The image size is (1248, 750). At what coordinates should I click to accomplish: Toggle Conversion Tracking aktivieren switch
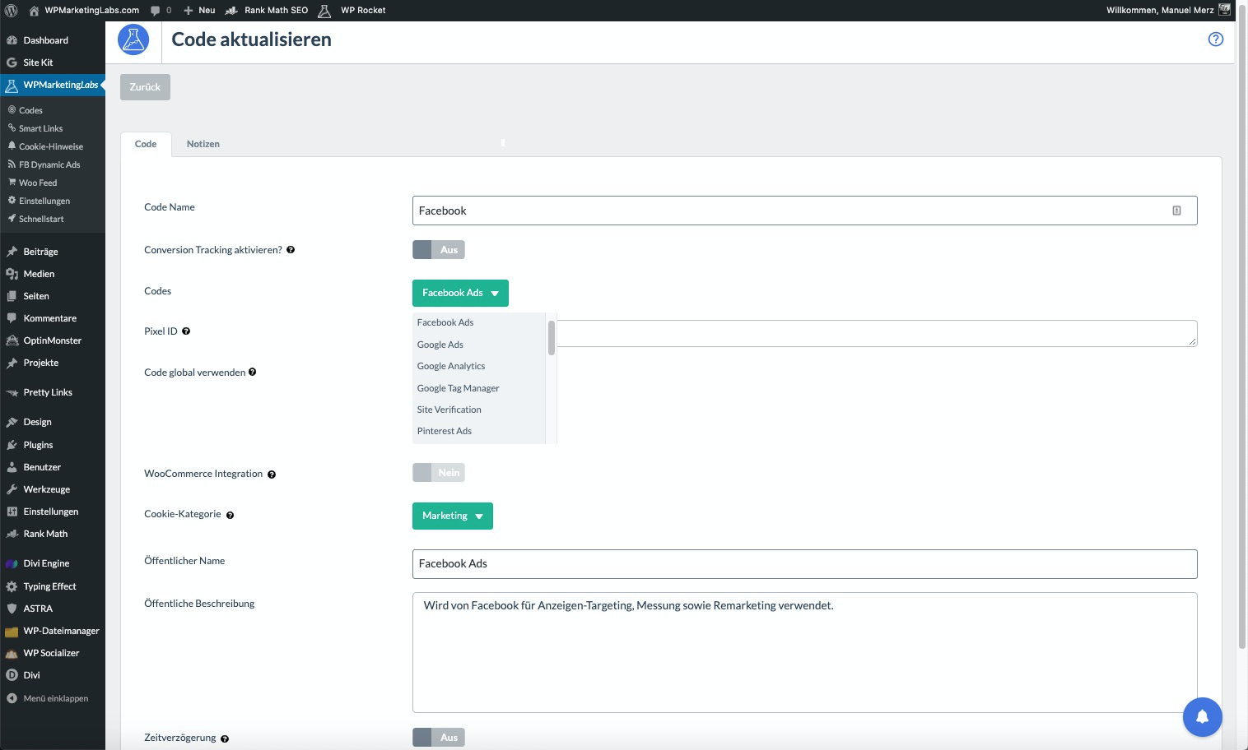[439, 250]
